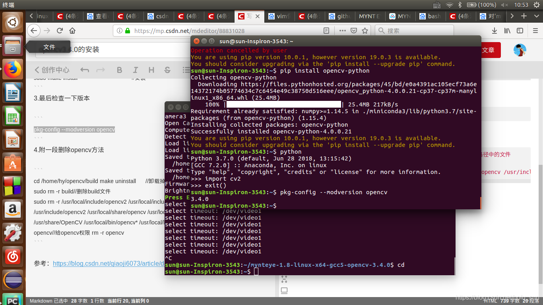Click heading 4.附一段删除opencv方法

click(69, 150)
